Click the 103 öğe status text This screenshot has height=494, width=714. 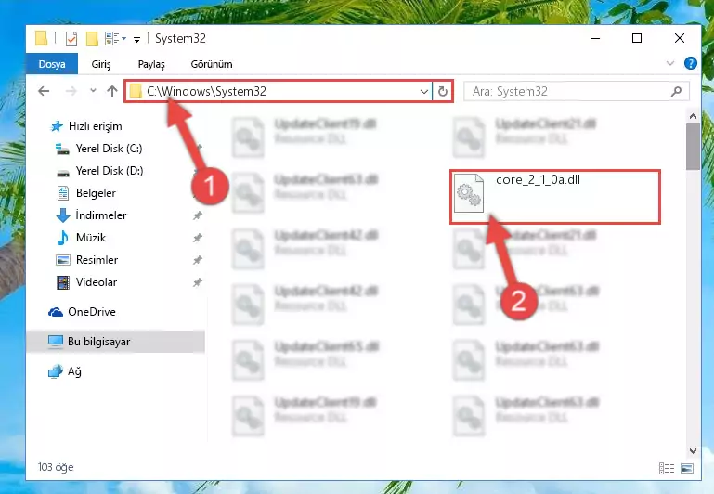56,467
